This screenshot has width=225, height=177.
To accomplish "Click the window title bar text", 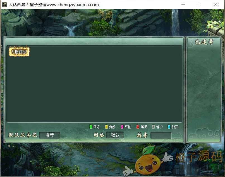I will click(54, 4).
